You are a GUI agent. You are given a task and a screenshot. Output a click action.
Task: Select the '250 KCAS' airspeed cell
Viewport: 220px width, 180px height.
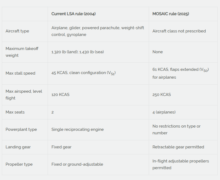(162, 95)
